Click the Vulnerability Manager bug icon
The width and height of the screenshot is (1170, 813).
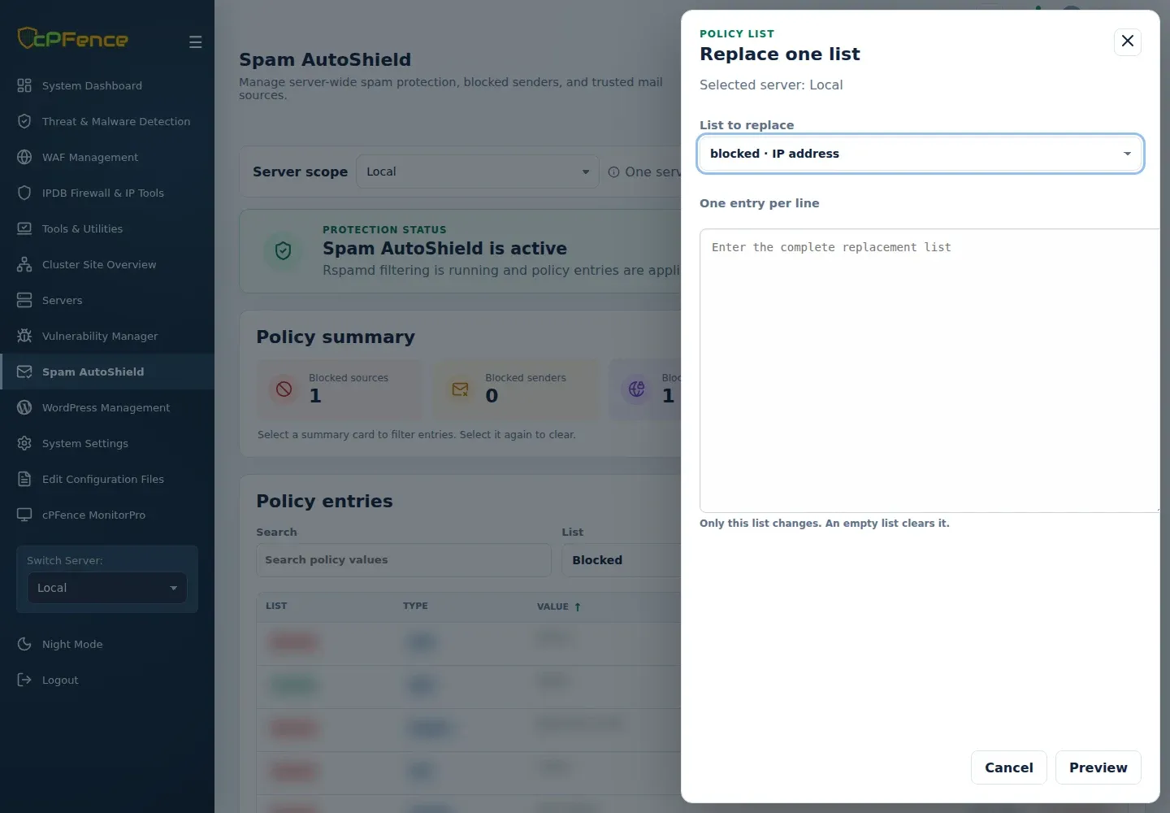24,336
